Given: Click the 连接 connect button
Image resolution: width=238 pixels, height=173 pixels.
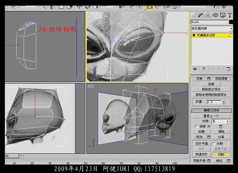Looking at the screenshot, I should pyautogui.click(x=211, y=84).
